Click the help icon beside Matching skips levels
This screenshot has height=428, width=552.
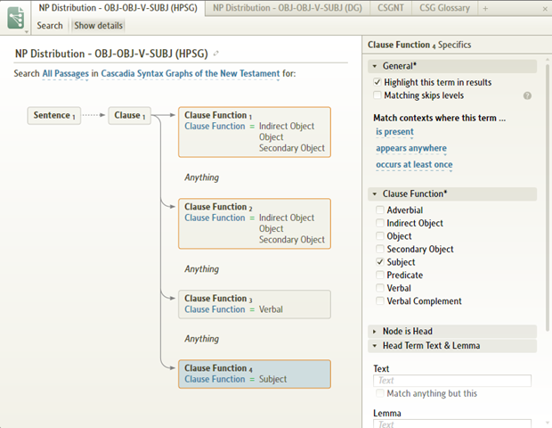(x=527, y=95)
